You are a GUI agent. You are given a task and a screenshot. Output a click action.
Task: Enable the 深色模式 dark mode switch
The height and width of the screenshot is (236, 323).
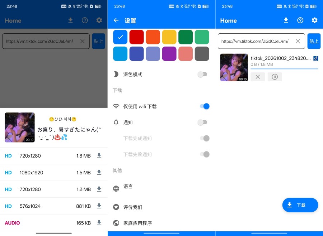pyautogui.click(x=202, y=74)
